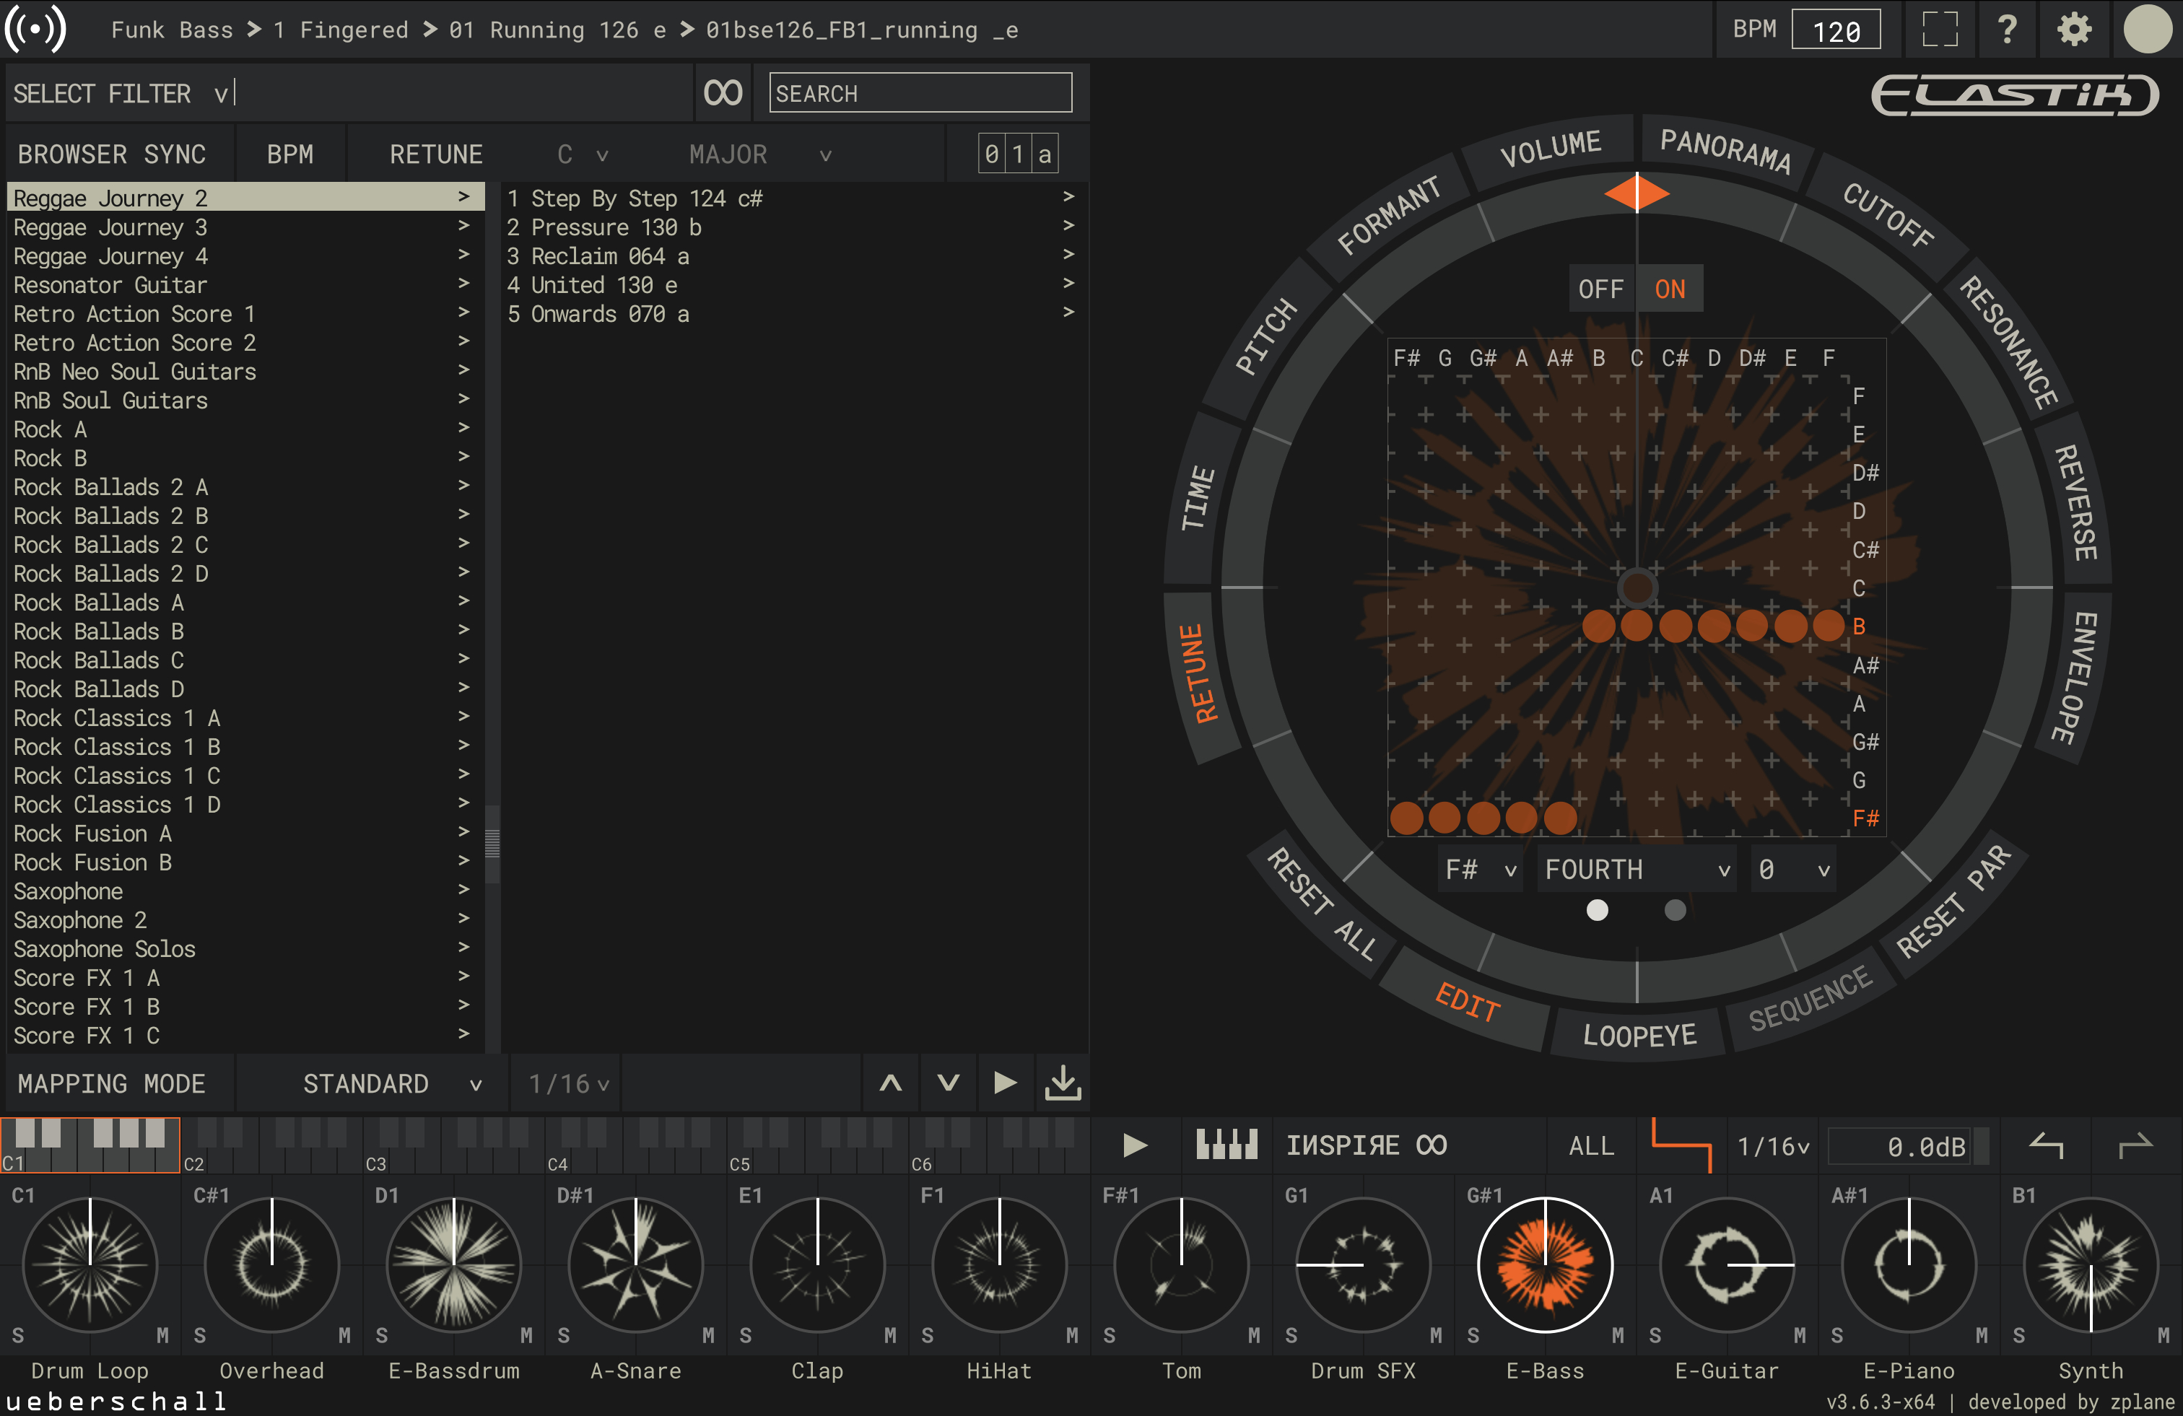Select the A-Snare pad D#1
The height and width of the screenshot is (1416, 2183).
click(x=636, y=1264)
